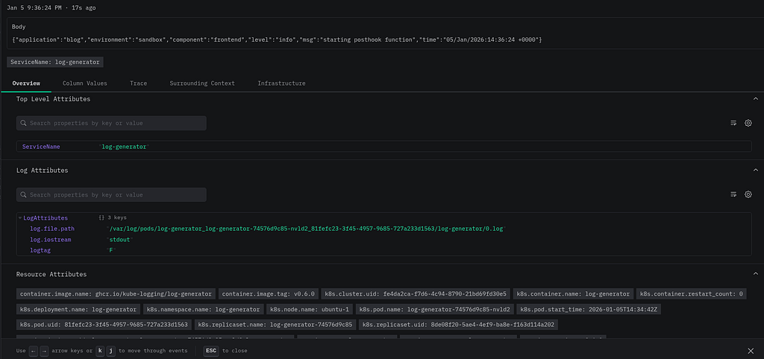Collapse the Resource Attributes section
Screen dimensions: 764x359
(x=755, y=274)
